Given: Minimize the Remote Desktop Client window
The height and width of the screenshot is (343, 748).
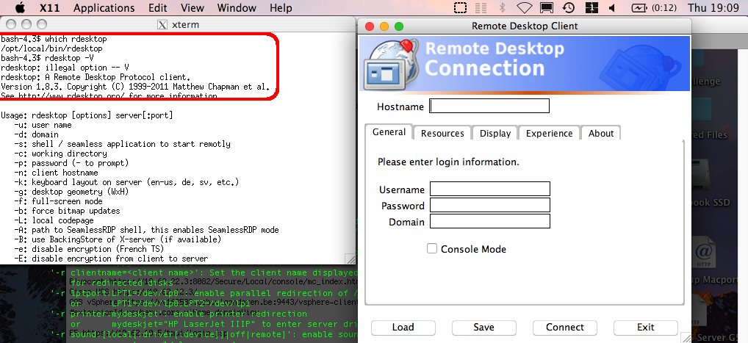Looking at the screenshot, I should (x=384, y=26).
